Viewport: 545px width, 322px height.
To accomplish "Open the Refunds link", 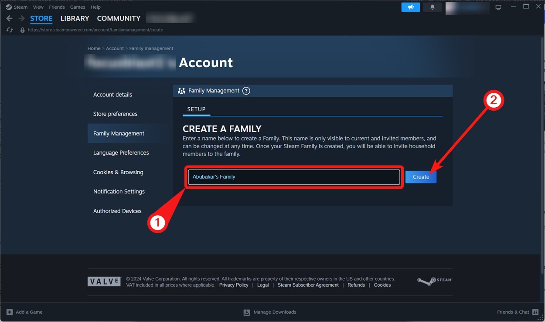I will point(356,285).
